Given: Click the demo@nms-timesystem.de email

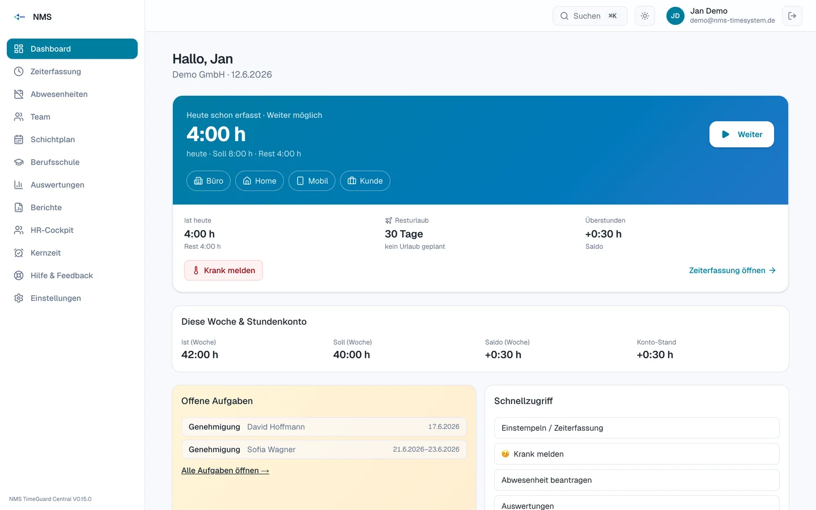Looking at the screenshot, I should pyautogui.click(x=733, y=20).
